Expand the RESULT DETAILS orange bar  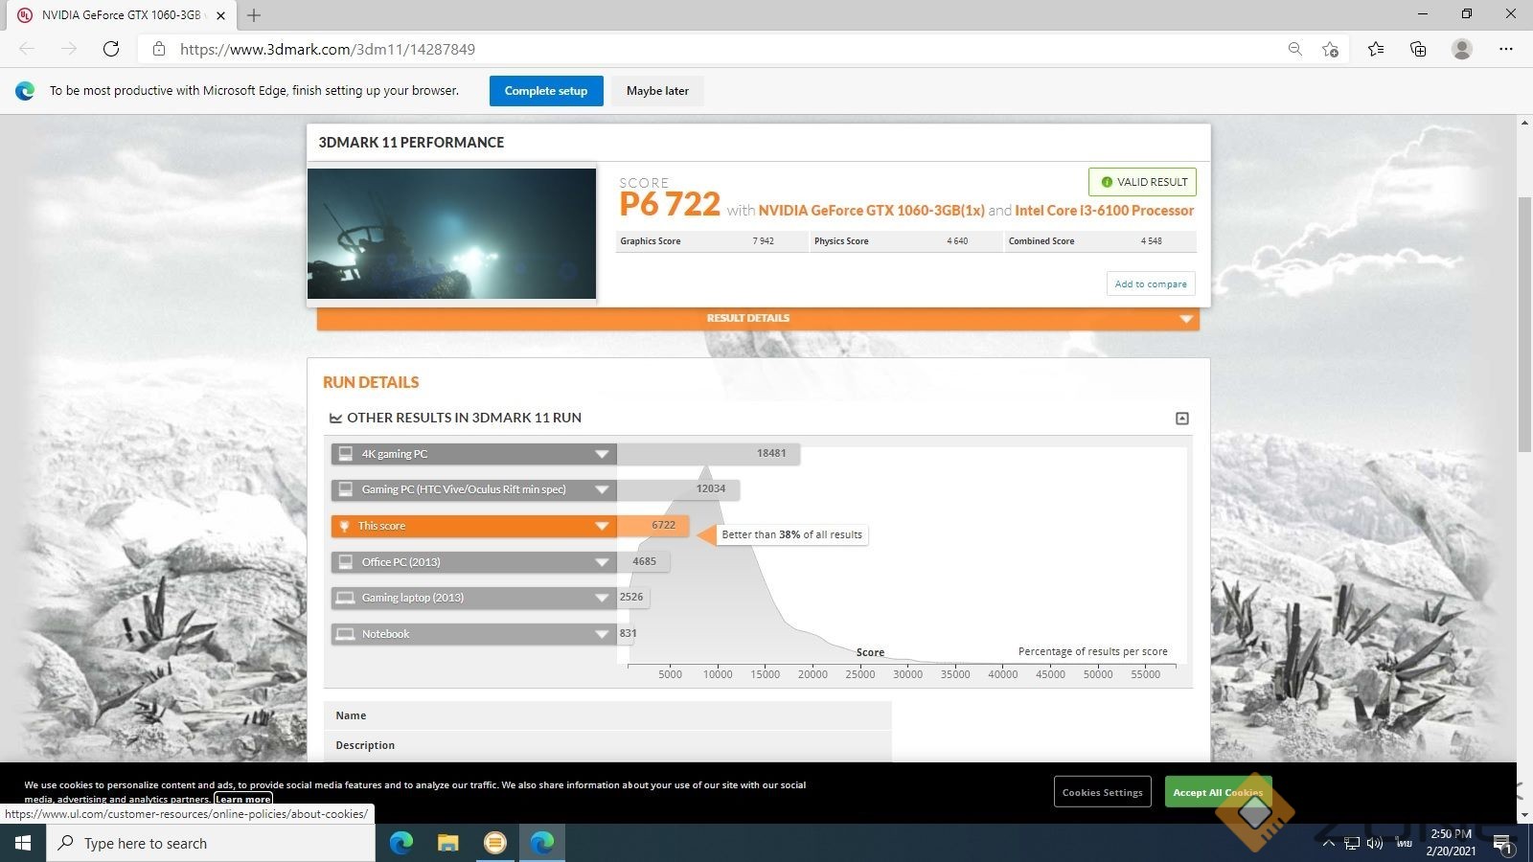click(758, 318)
